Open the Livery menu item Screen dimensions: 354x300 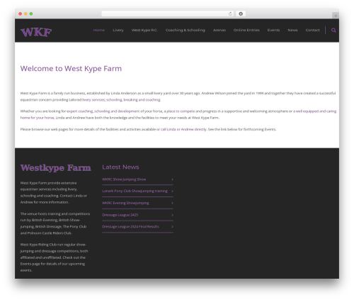(x=118, y=30)
